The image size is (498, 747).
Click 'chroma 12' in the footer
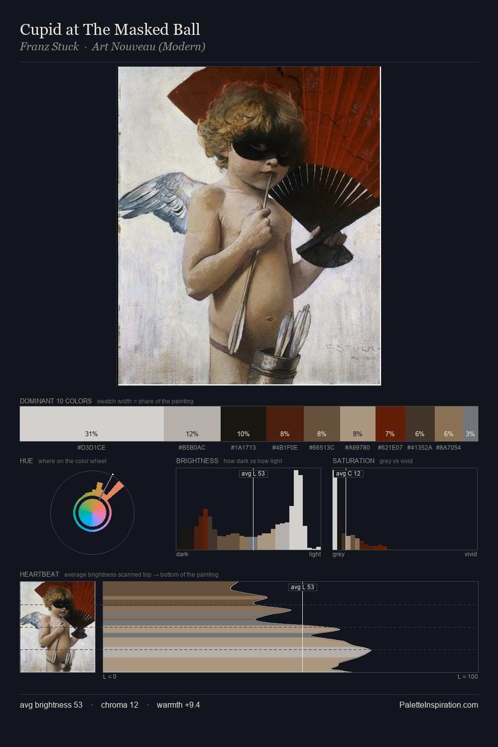click(120, 705)
